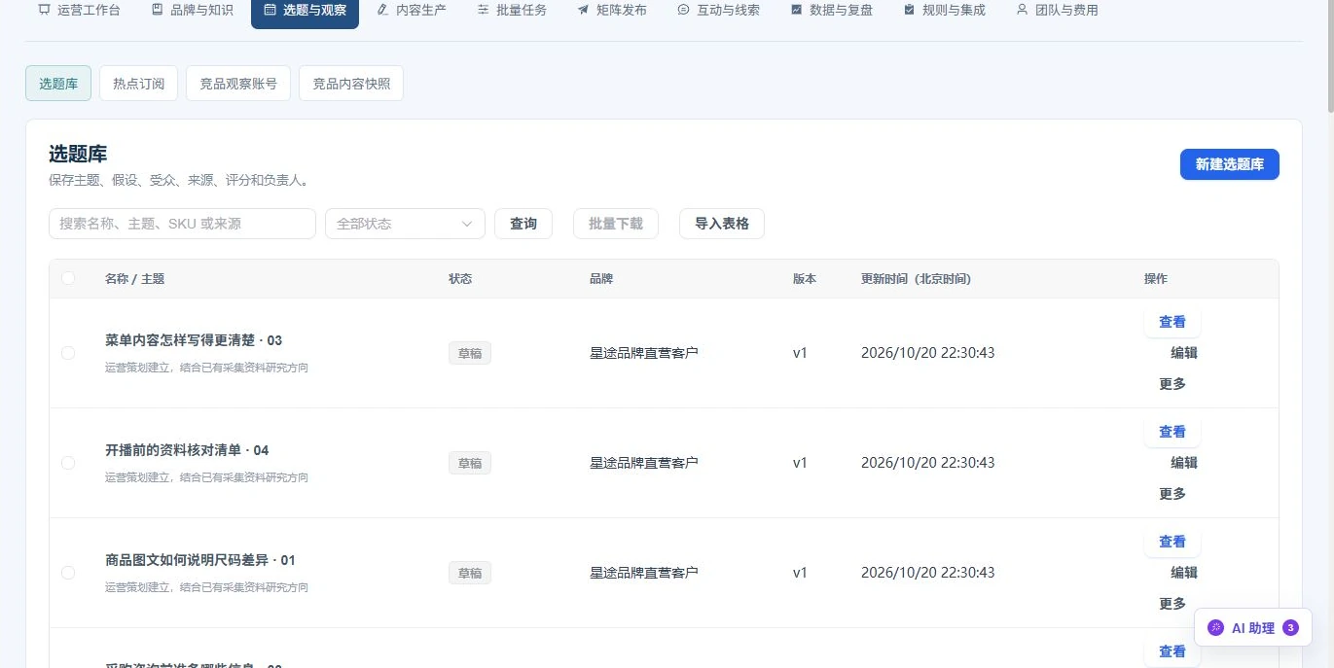The image size is (1334, 668).
Task: Show the 竞品内容快照 sub-tab
Action: click(x=351, y=84)
